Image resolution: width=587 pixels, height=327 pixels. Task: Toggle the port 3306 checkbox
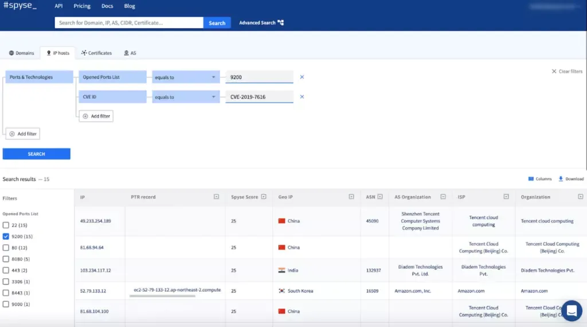click(x=6, y=281)
